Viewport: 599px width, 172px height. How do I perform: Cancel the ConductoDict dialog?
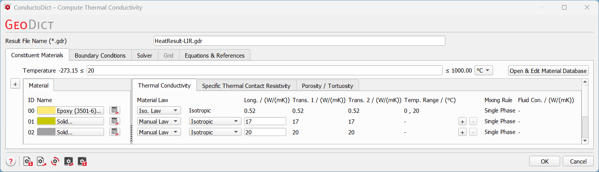pos(578,161)
